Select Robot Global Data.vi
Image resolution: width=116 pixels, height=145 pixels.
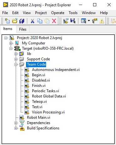pos(49,96)
